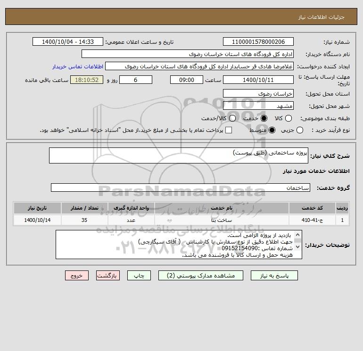Select the خدمت radio button
This screenshot has height=351, width=363.
[264, 118]
